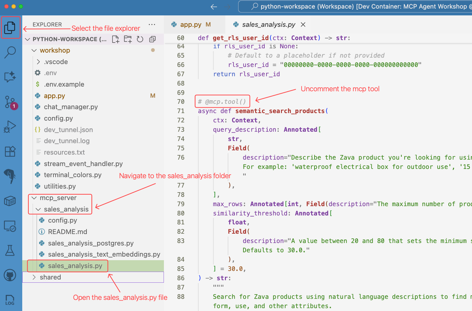The width and height of the screenshot is (472, 311).
Task: Click the New File icon in Explorer
Action: (115, 39)
